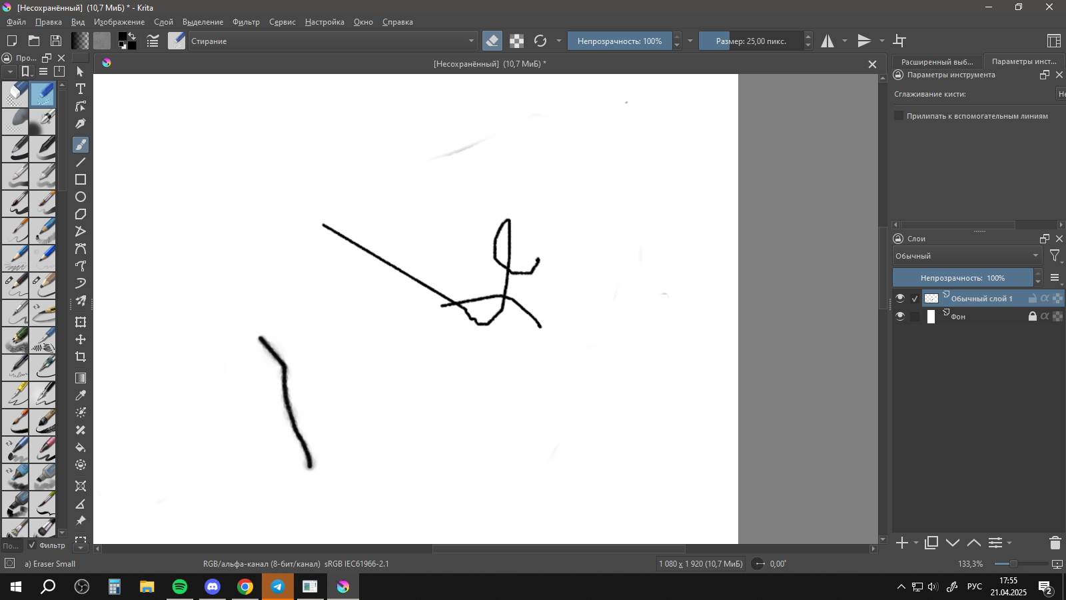Image resolution: width=1066 pixels, height=600 pixels.
Task: Open the Слой menu
Action: point(163,22)
